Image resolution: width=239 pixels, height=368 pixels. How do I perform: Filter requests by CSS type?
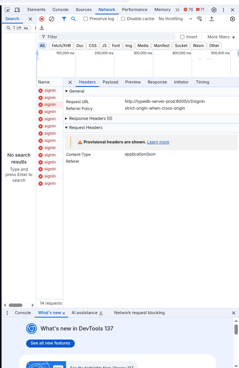[93, 46]
